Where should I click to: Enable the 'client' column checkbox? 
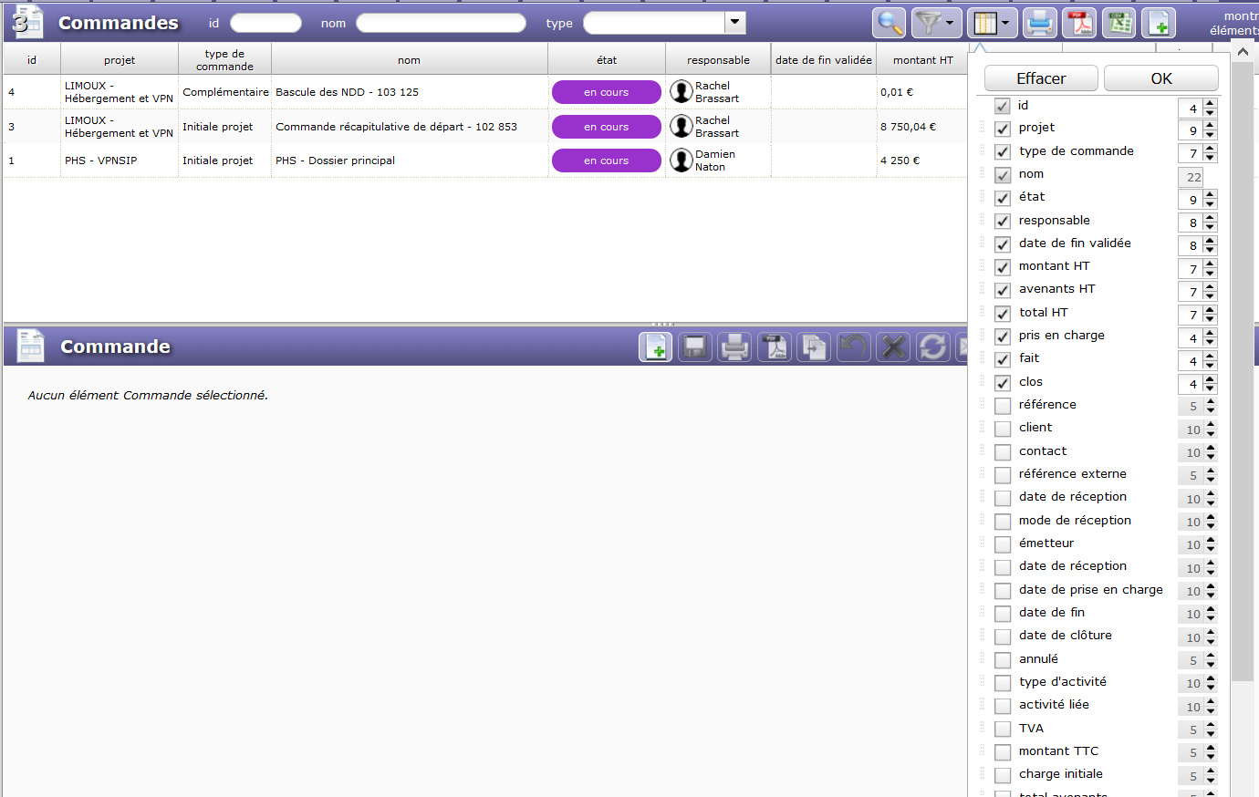1003,429
